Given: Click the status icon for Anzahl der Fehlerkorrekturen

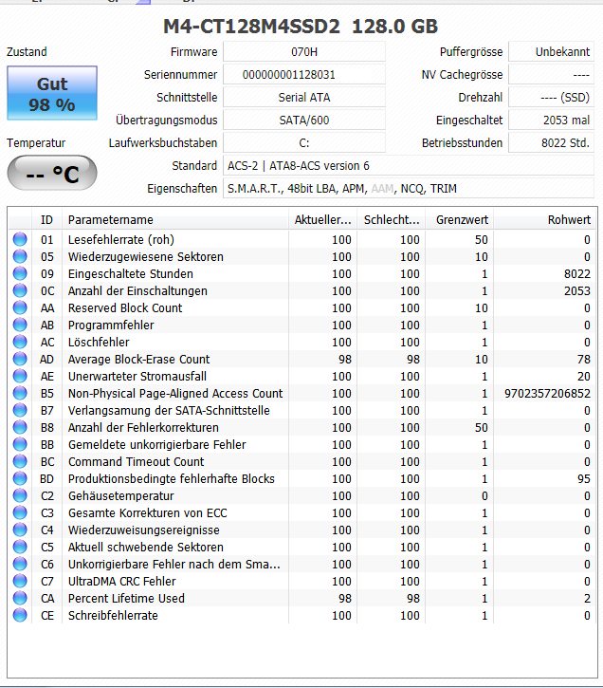Looking at the screenshot, I should coord(20,427).
